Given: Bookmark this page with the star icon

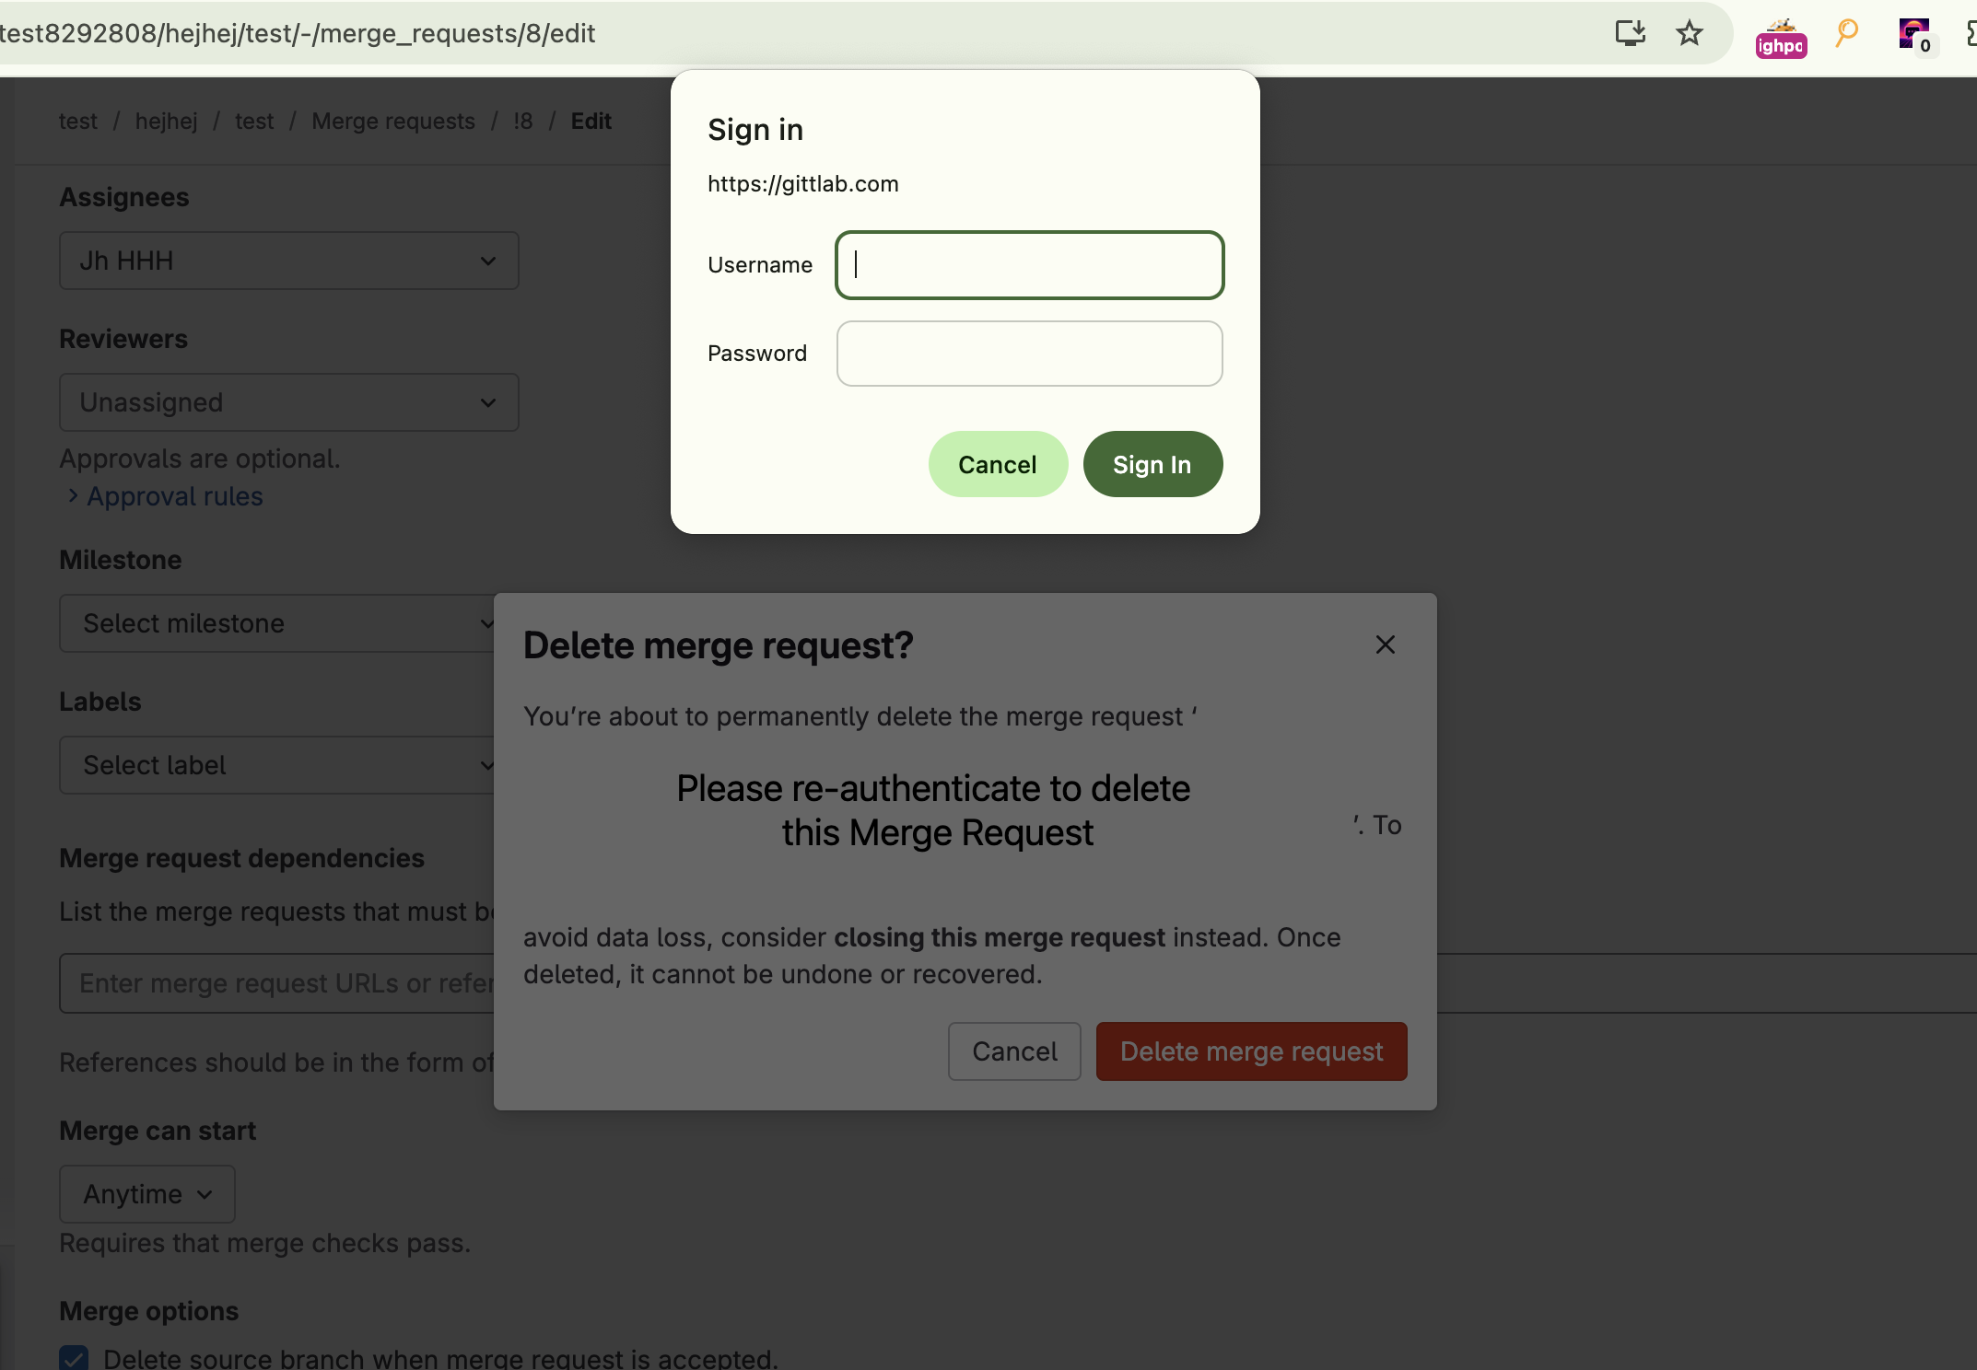Looking at the screenshot, I should click(x=1689, y=34).
